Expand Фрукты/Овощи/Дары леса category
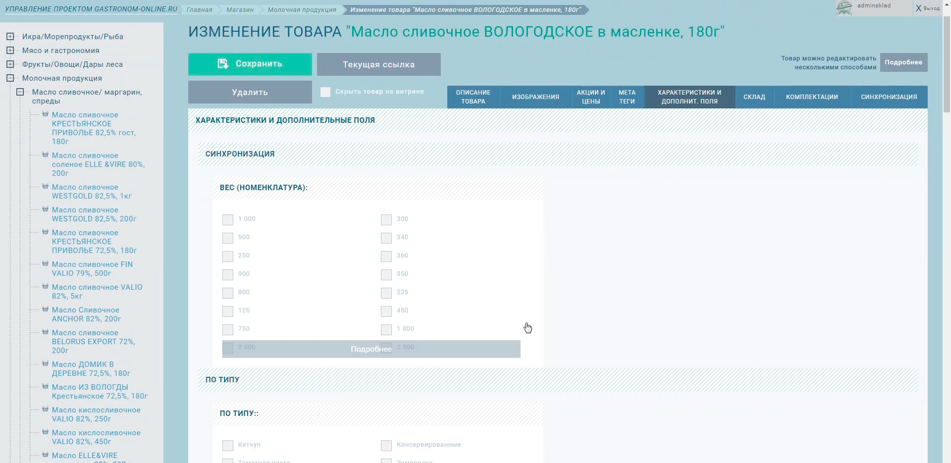Screen dimensions: 951x463 [10, 64]
